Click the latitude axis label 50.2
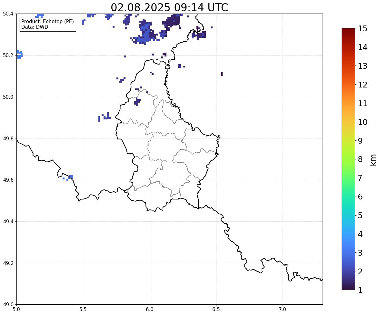The height and width of the screenshot is (315, 380). [x=8, y=55]
